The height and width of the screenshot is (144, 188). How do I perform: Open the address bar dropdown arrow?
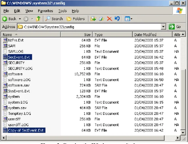(x=163, y=27)
